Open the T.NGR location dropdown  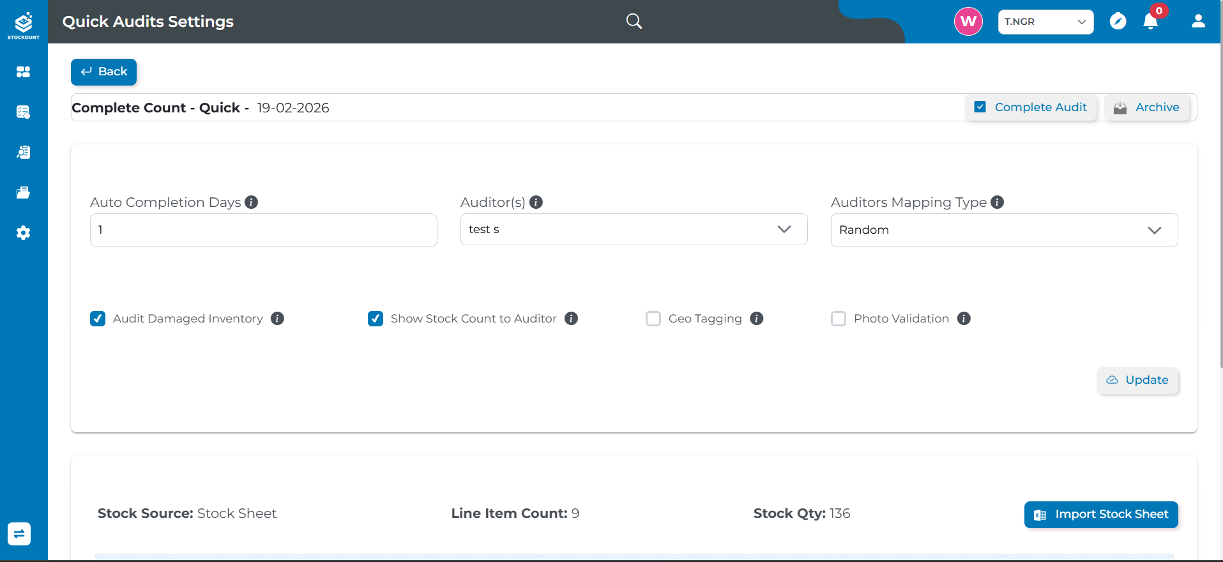tap(1045, 22)
